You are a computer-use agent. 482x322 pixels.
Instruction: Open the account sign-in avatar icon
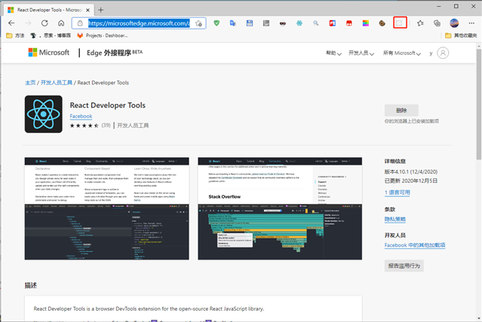443,53
